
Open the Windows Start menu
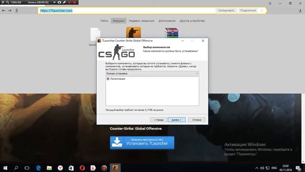coord(5,168)
